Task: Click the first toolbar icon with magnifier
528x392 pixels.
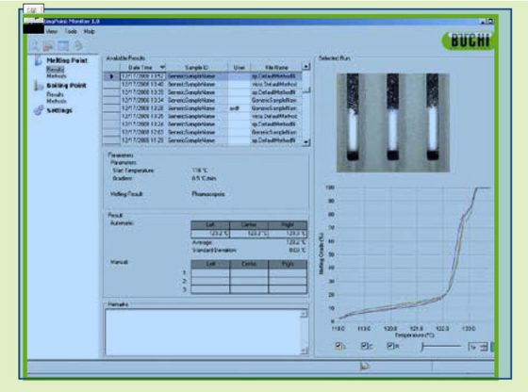Action: click(34, 46)
